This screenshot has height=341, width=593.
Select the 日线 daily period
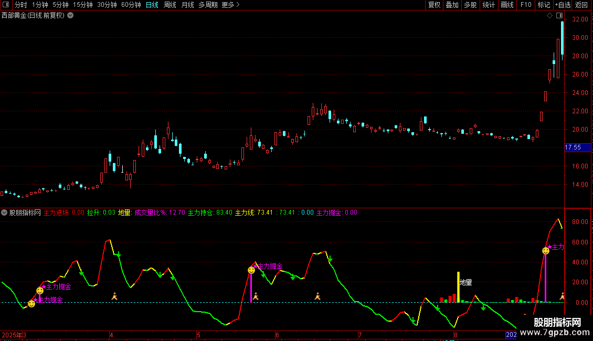click(x=152, y=5)
